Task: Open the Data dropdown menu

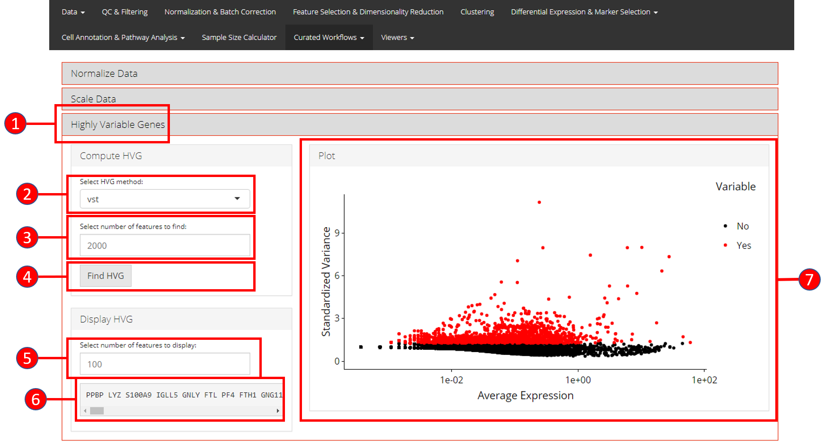Action: 73,12
